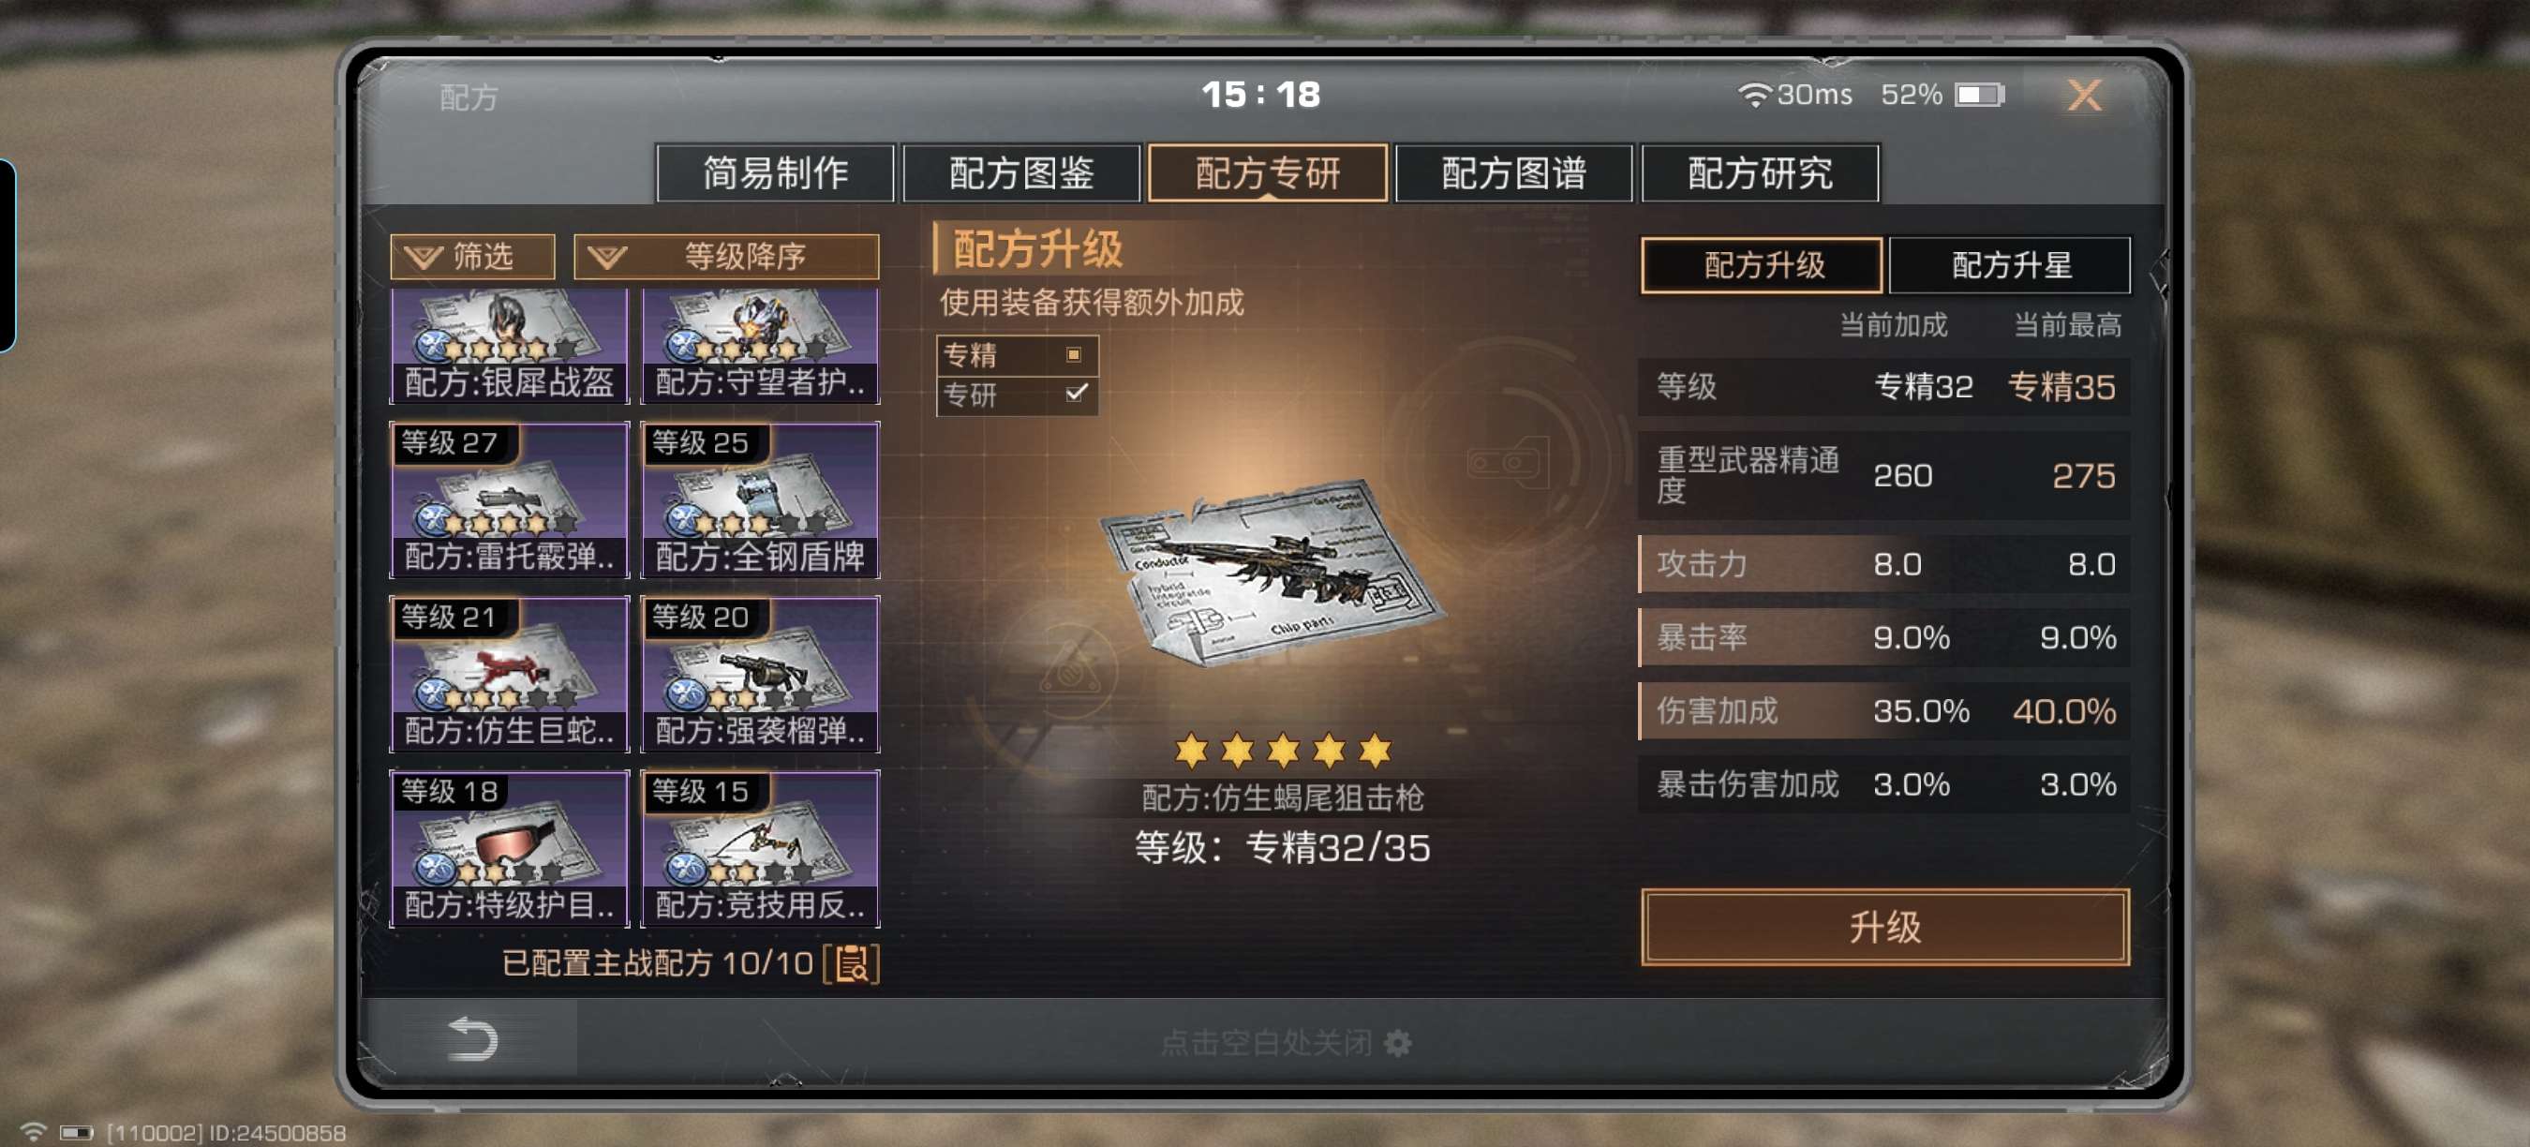Switch to the 配方图鉴 tab
2530x1147 pixels.
(1021, 173)
